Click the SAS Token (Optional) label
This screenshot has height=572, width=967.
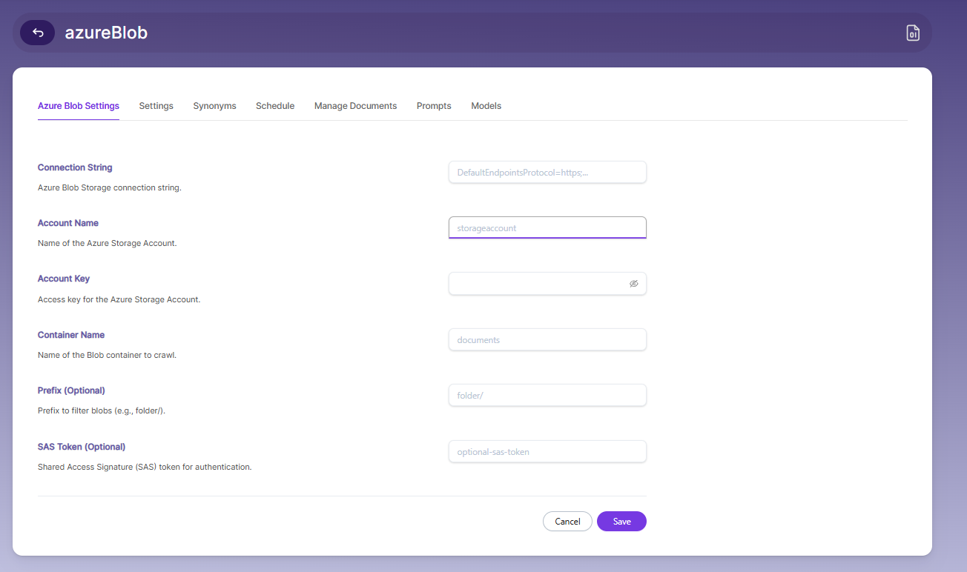[82, 447]
